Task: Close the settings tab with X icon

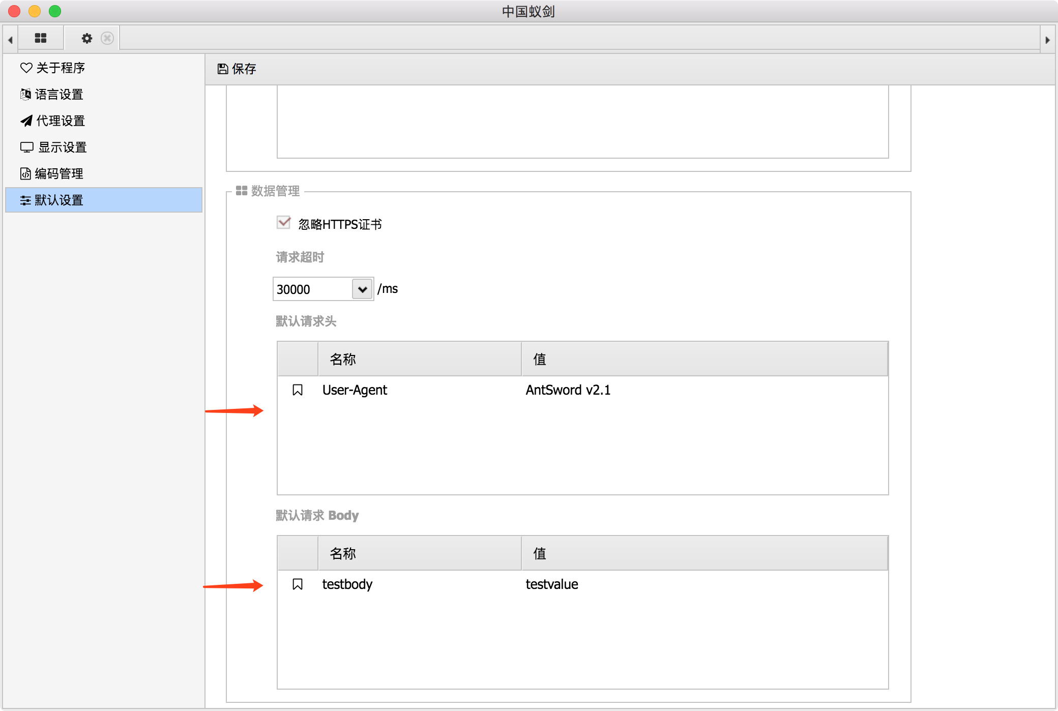Action: pos(107,38)
